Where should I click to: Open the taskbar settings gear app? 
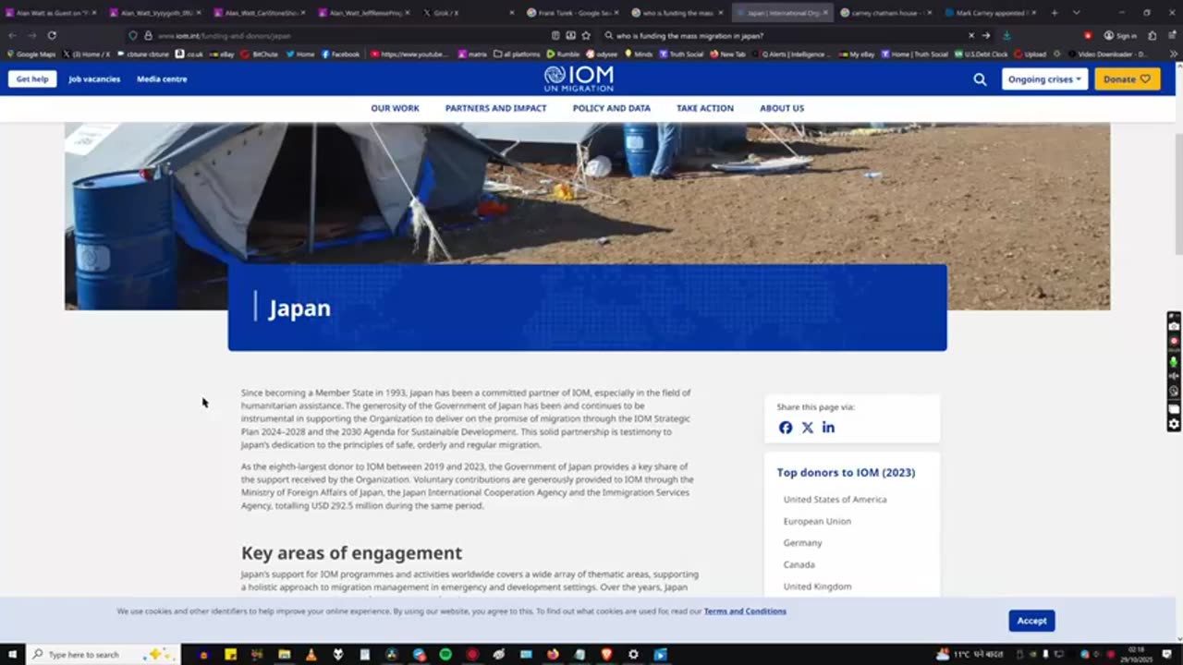[633, 654]
